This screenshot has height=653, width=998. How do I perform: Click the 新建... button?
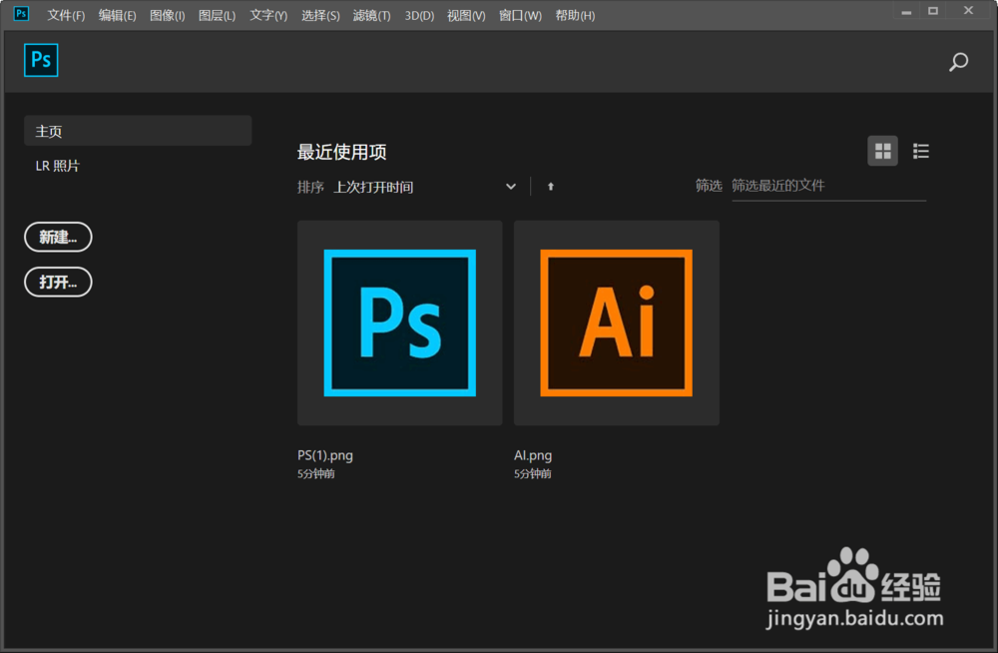tap(58, 237)
